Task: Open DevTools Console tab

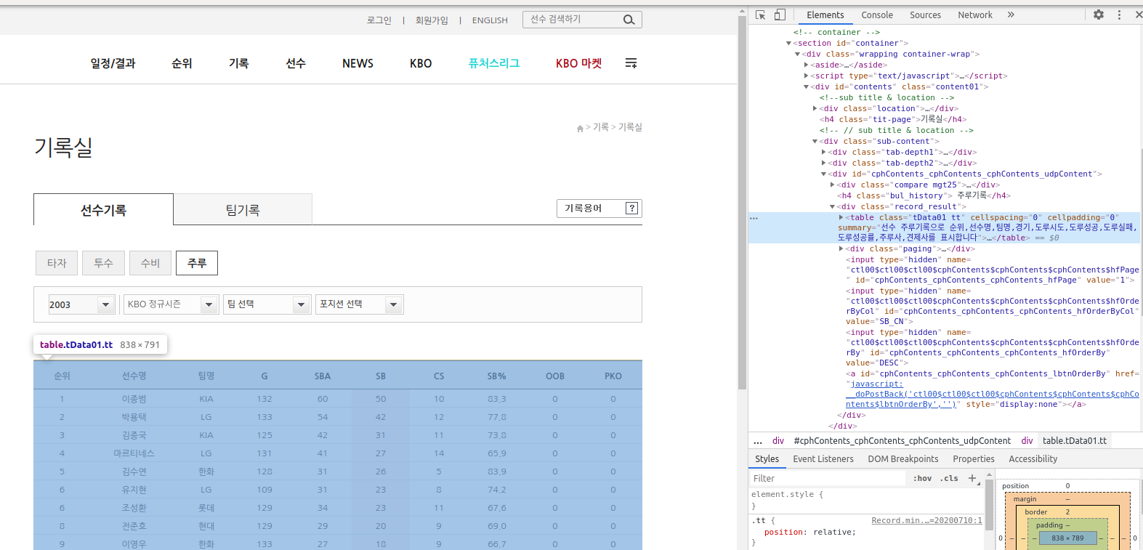Action: (x=877, y=15)
